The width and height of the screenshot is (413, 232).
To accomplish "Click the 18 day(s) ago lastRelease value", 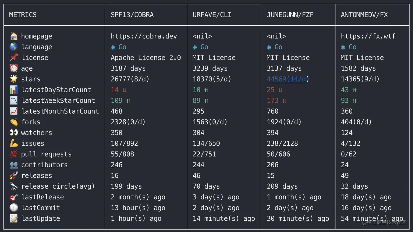I will [366, 197].
